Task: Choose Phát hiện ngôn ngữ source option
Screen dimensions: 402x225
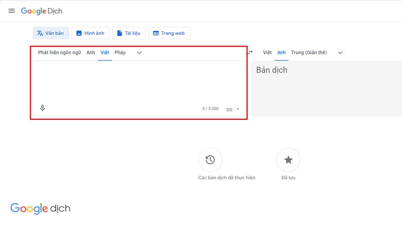Action: (x=59, y=53)
